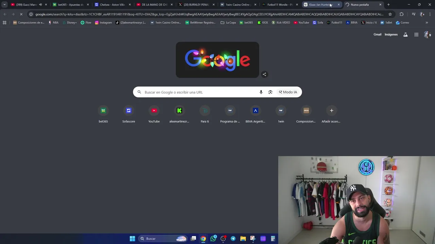Open the Flow bookmark
This screenshot has width=435, height=244.
pyautogui.click(x=86, y=23)
